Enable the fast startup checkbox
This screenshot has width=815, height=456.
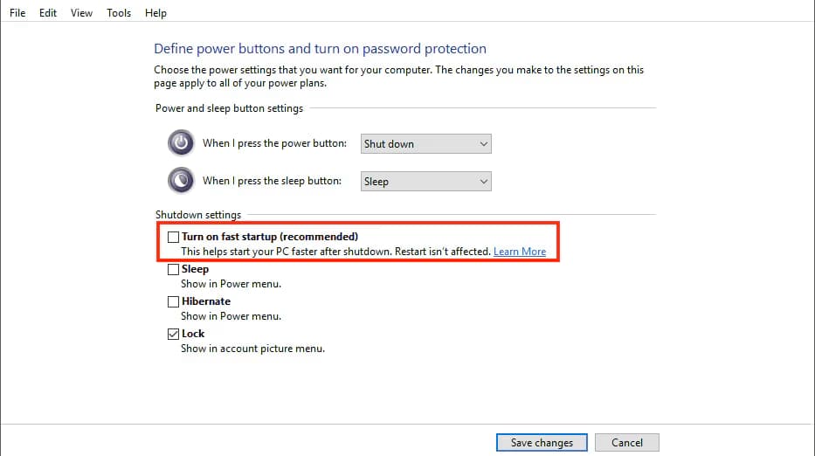click(173, 237)
